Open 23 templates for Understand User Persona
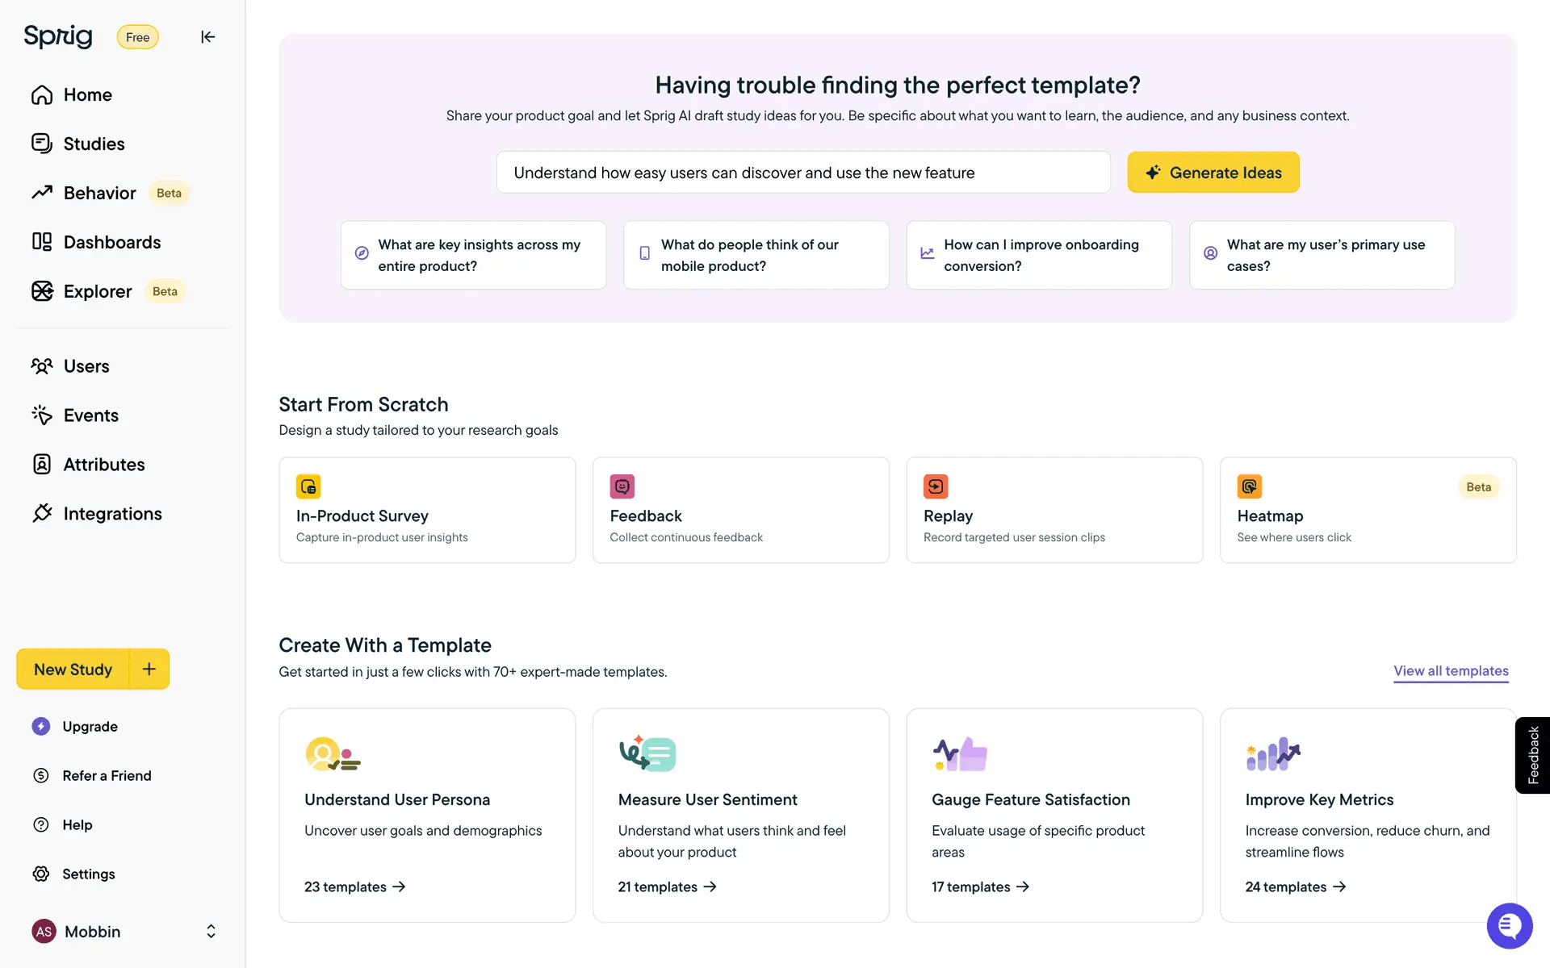 point(354,887)
